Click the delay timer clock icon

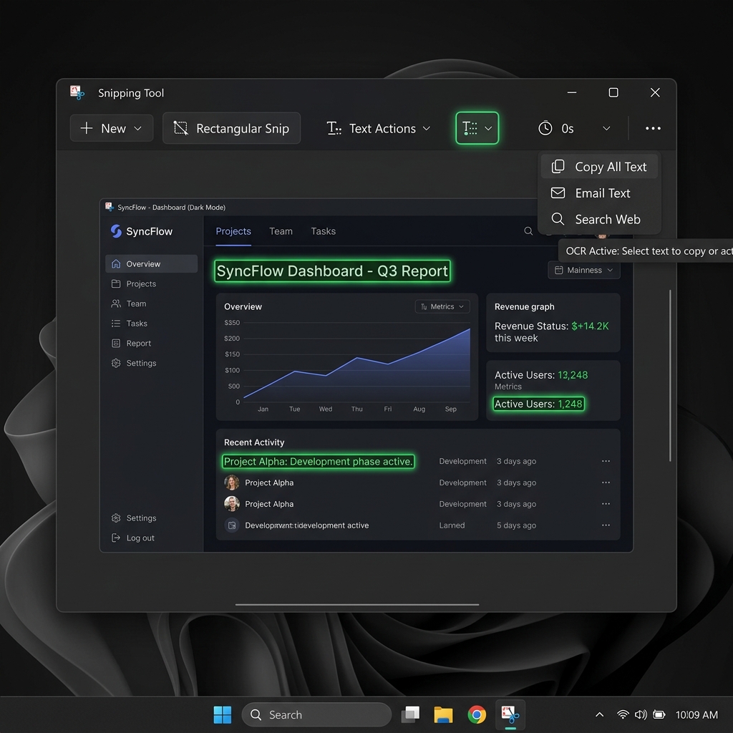[545, 128]
